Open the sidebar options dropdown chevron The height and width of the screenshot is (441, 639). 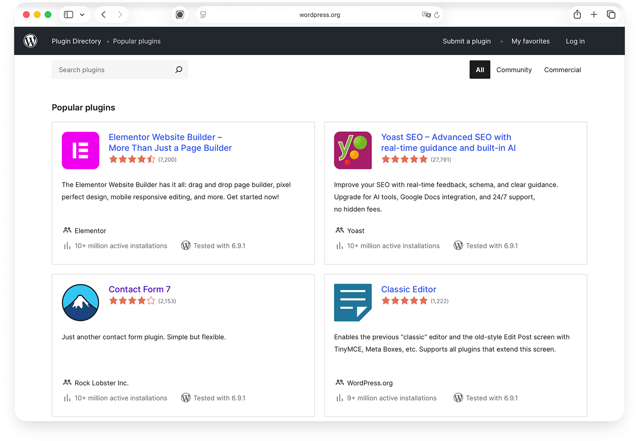tap(82, 15)
